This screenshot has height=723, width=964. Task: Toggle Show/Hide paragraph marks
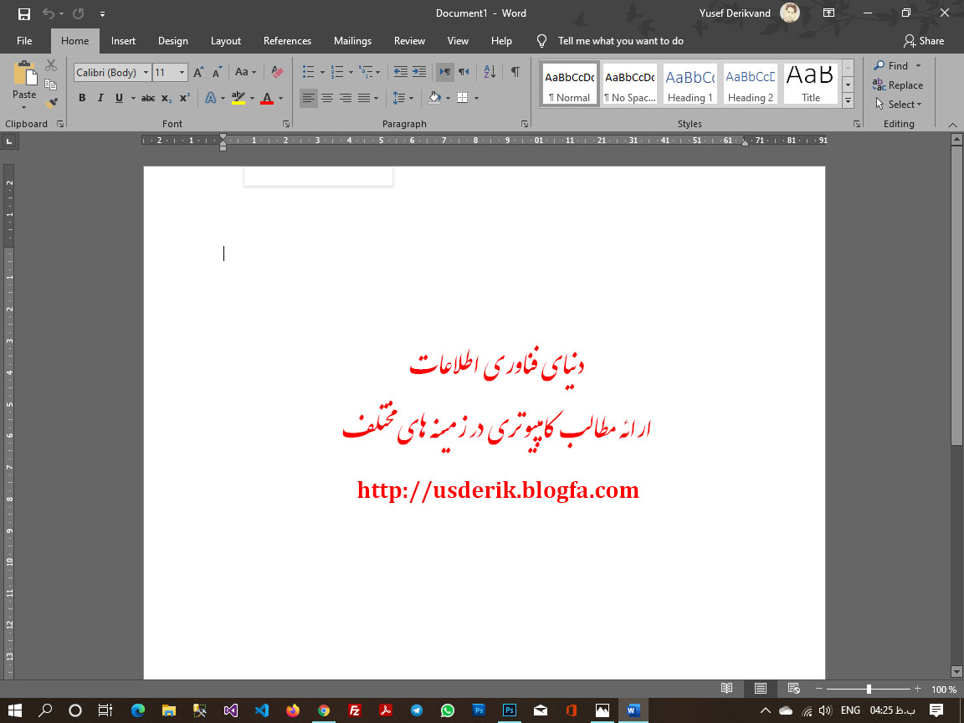(x=515, y=73)
